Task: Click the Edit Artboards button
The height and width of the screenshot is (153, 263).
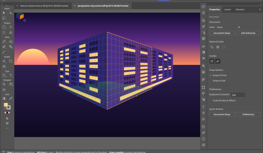Action: point(248,33)
